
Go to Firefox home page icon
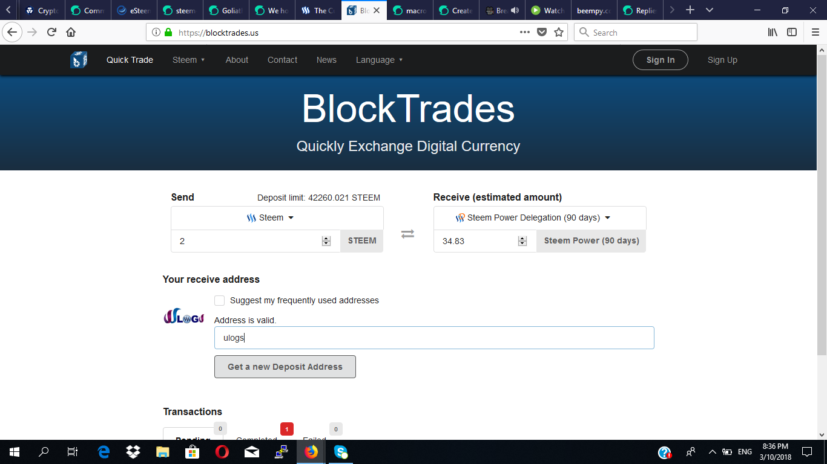(71, 32)
